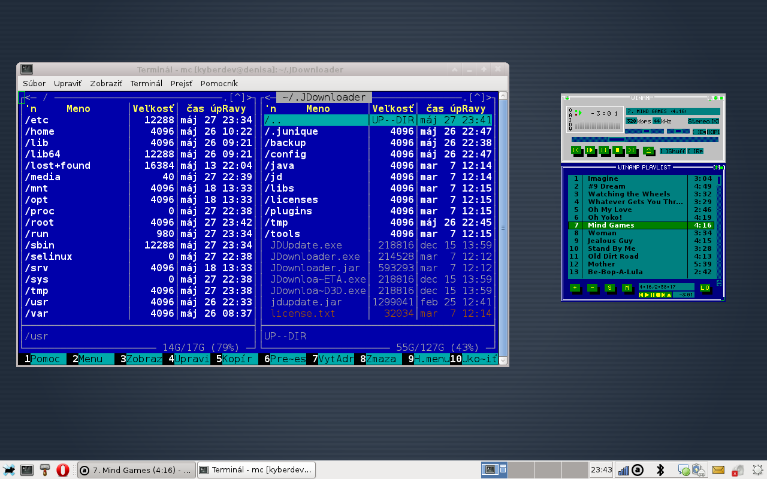Select /backup directory in right panel

coord(378,143)
